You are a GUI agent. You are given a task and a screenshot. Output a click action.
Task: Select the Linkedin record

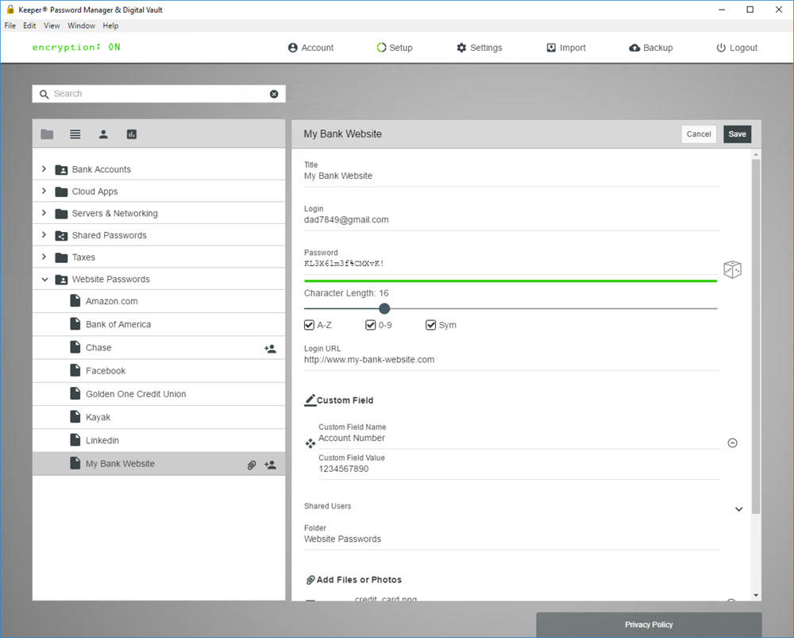[159, 440]
